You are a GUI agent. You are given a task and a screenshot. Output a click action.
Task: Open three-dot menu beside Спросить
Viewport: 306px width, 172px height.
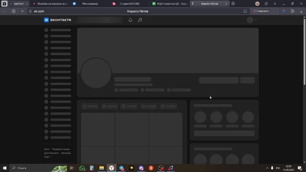pos(274,11)
